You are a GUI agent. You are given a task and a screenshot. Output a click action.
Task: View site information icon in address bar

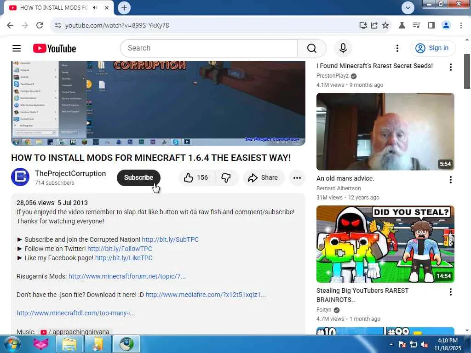click(58, 25)
